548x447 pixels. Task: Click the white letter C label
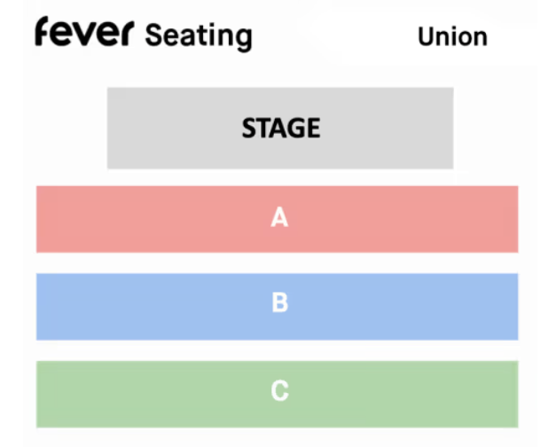click(280, 391)
